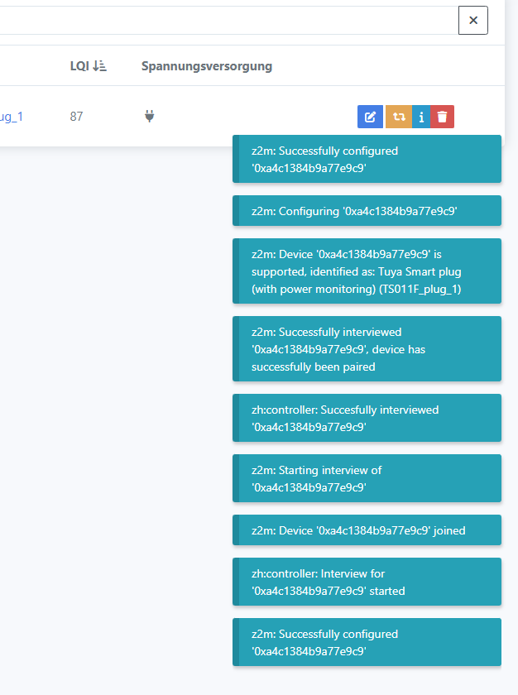Viewport: 518px width, 695px height.
Task: Close the 'z2m: Device joined' notification
Action: (367, 530)
